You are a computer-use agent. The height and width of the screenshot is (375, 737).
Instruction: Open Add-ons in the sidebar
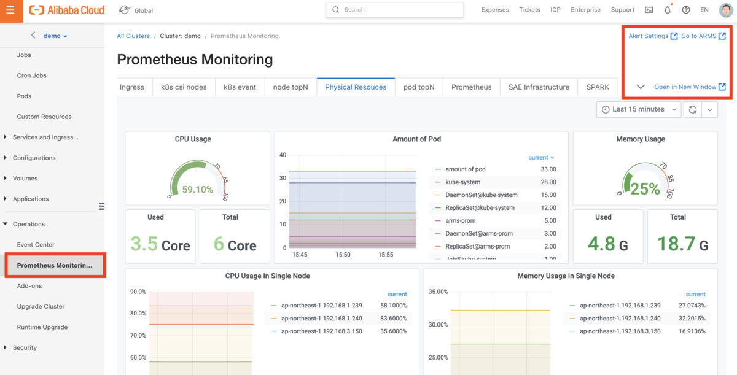click(x=29, y=286)
